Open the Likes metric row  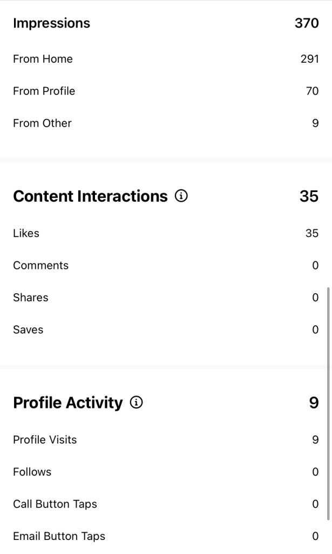point(26,233)
